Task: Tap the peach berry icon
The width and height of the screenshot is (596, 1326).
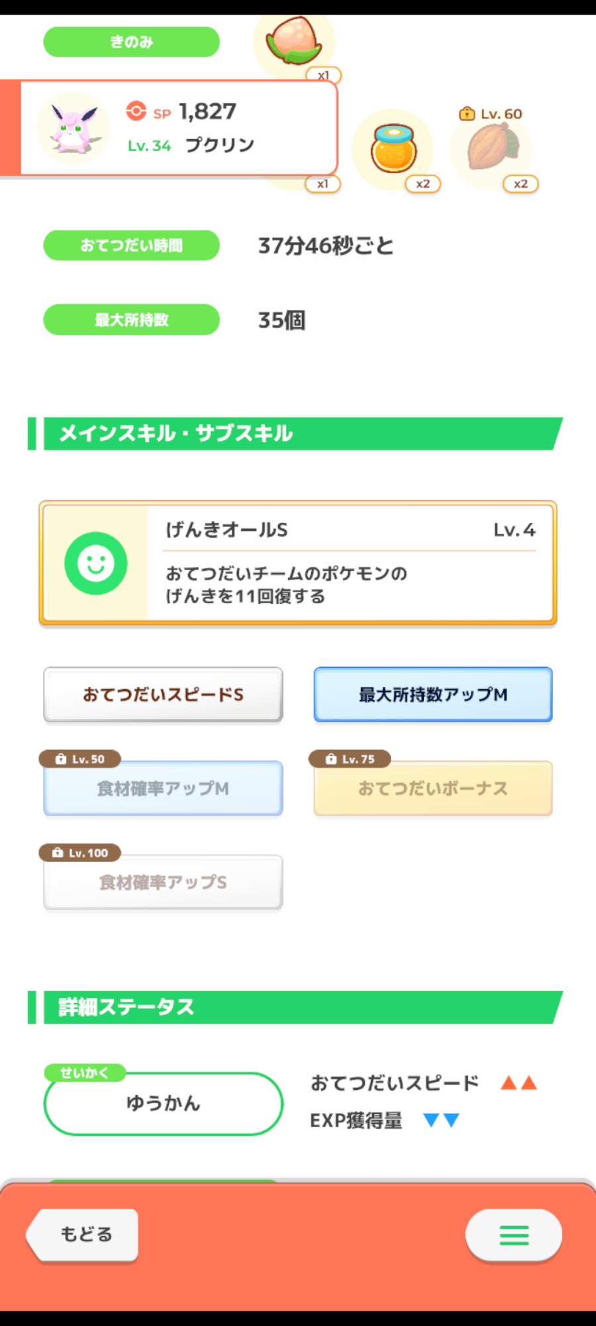Action: click(294, 41)
